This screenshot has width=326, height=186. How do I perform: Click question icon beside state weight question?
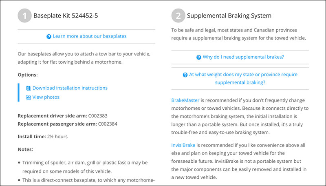tap(185, 75)
